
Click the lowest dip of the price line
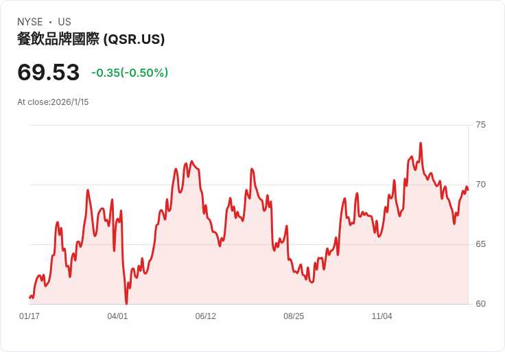[126, 303]
